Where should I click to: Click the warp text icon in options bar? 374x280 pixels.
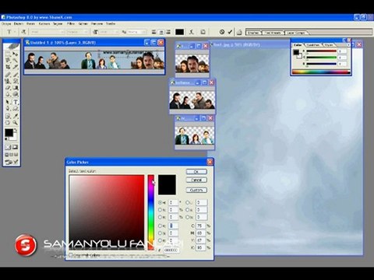pos(192,32)
